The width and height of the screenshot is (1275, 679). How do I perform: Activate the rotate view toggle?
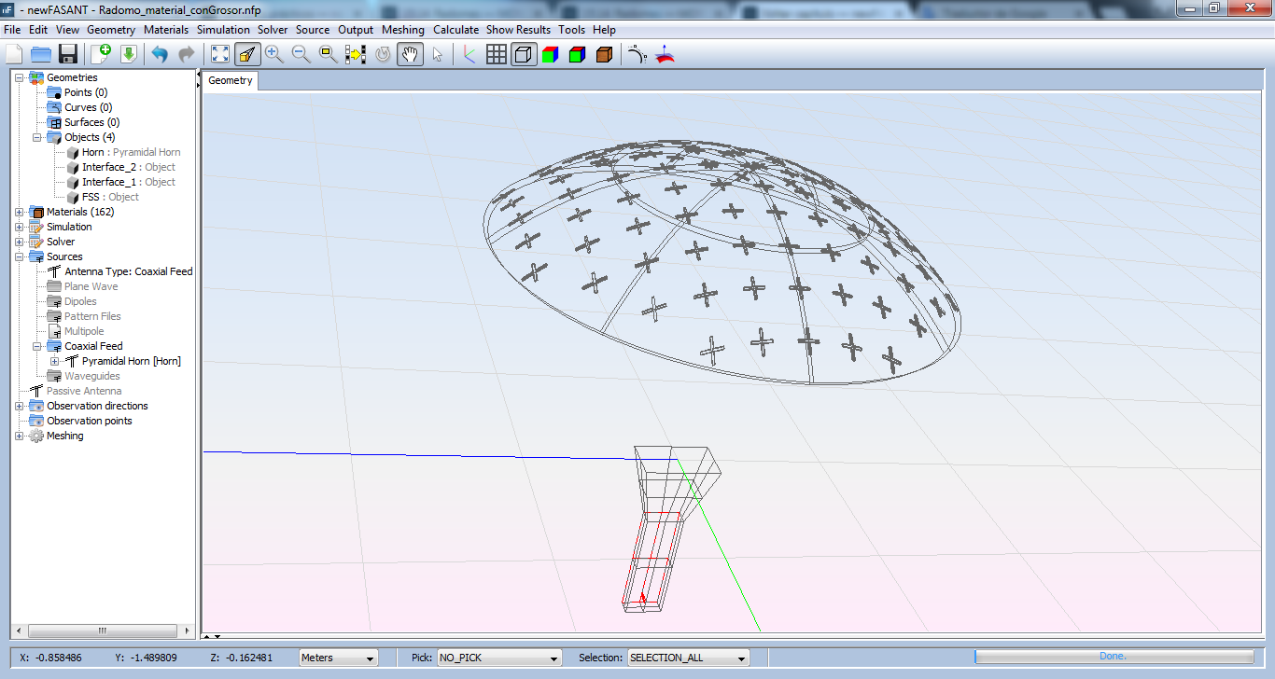pyautogui.click(x=383, y=54)
